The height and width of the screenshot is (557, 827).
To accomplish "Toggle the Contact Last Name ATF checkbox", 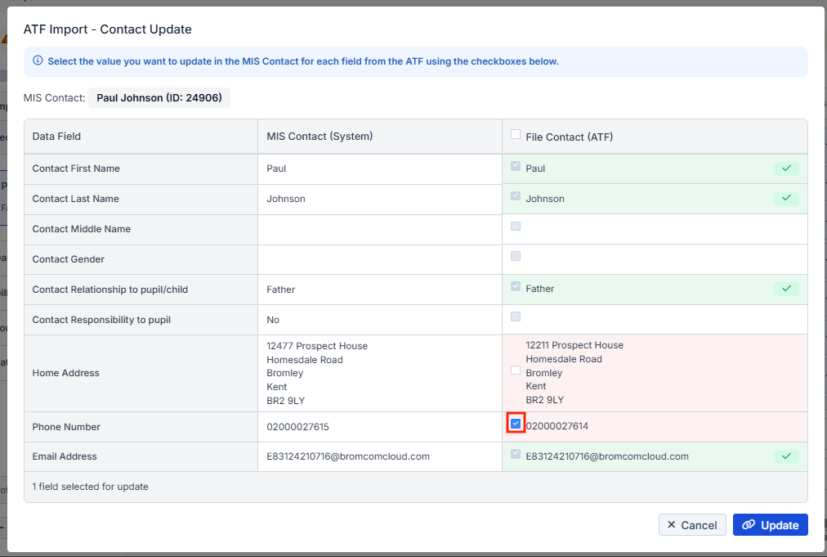I will pyautogui.click(x=516, y=196).
